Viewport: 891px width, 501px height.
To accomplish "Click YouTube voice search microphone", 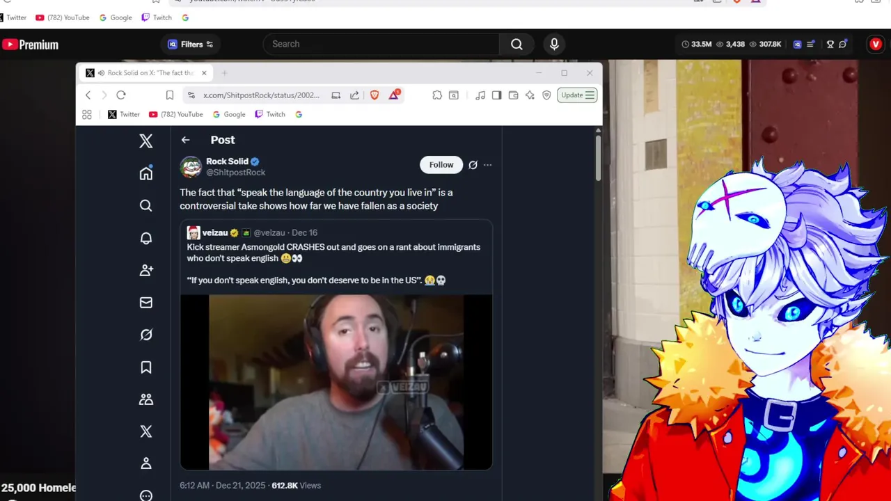I will pos(554,44).
